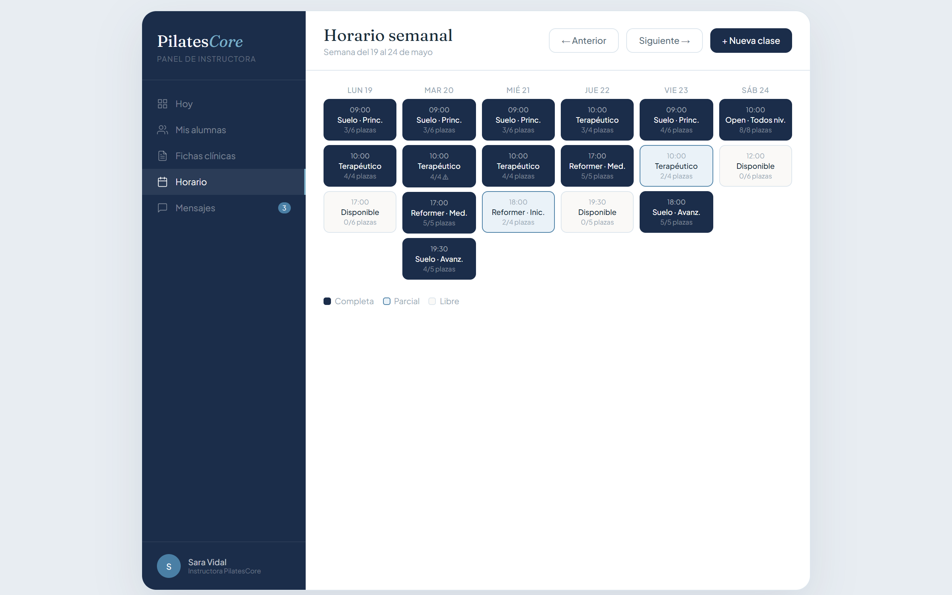Click Instructora PilatesCore text
Image resolution: width=952 pixels, height=595 pixels.
click(x=224, y=571)
